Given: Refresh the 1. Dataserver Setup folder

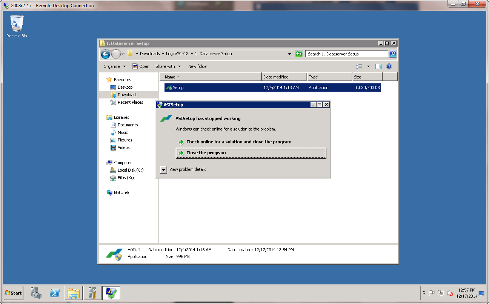Looking at the screenshot, I should [x=299, y=54].
